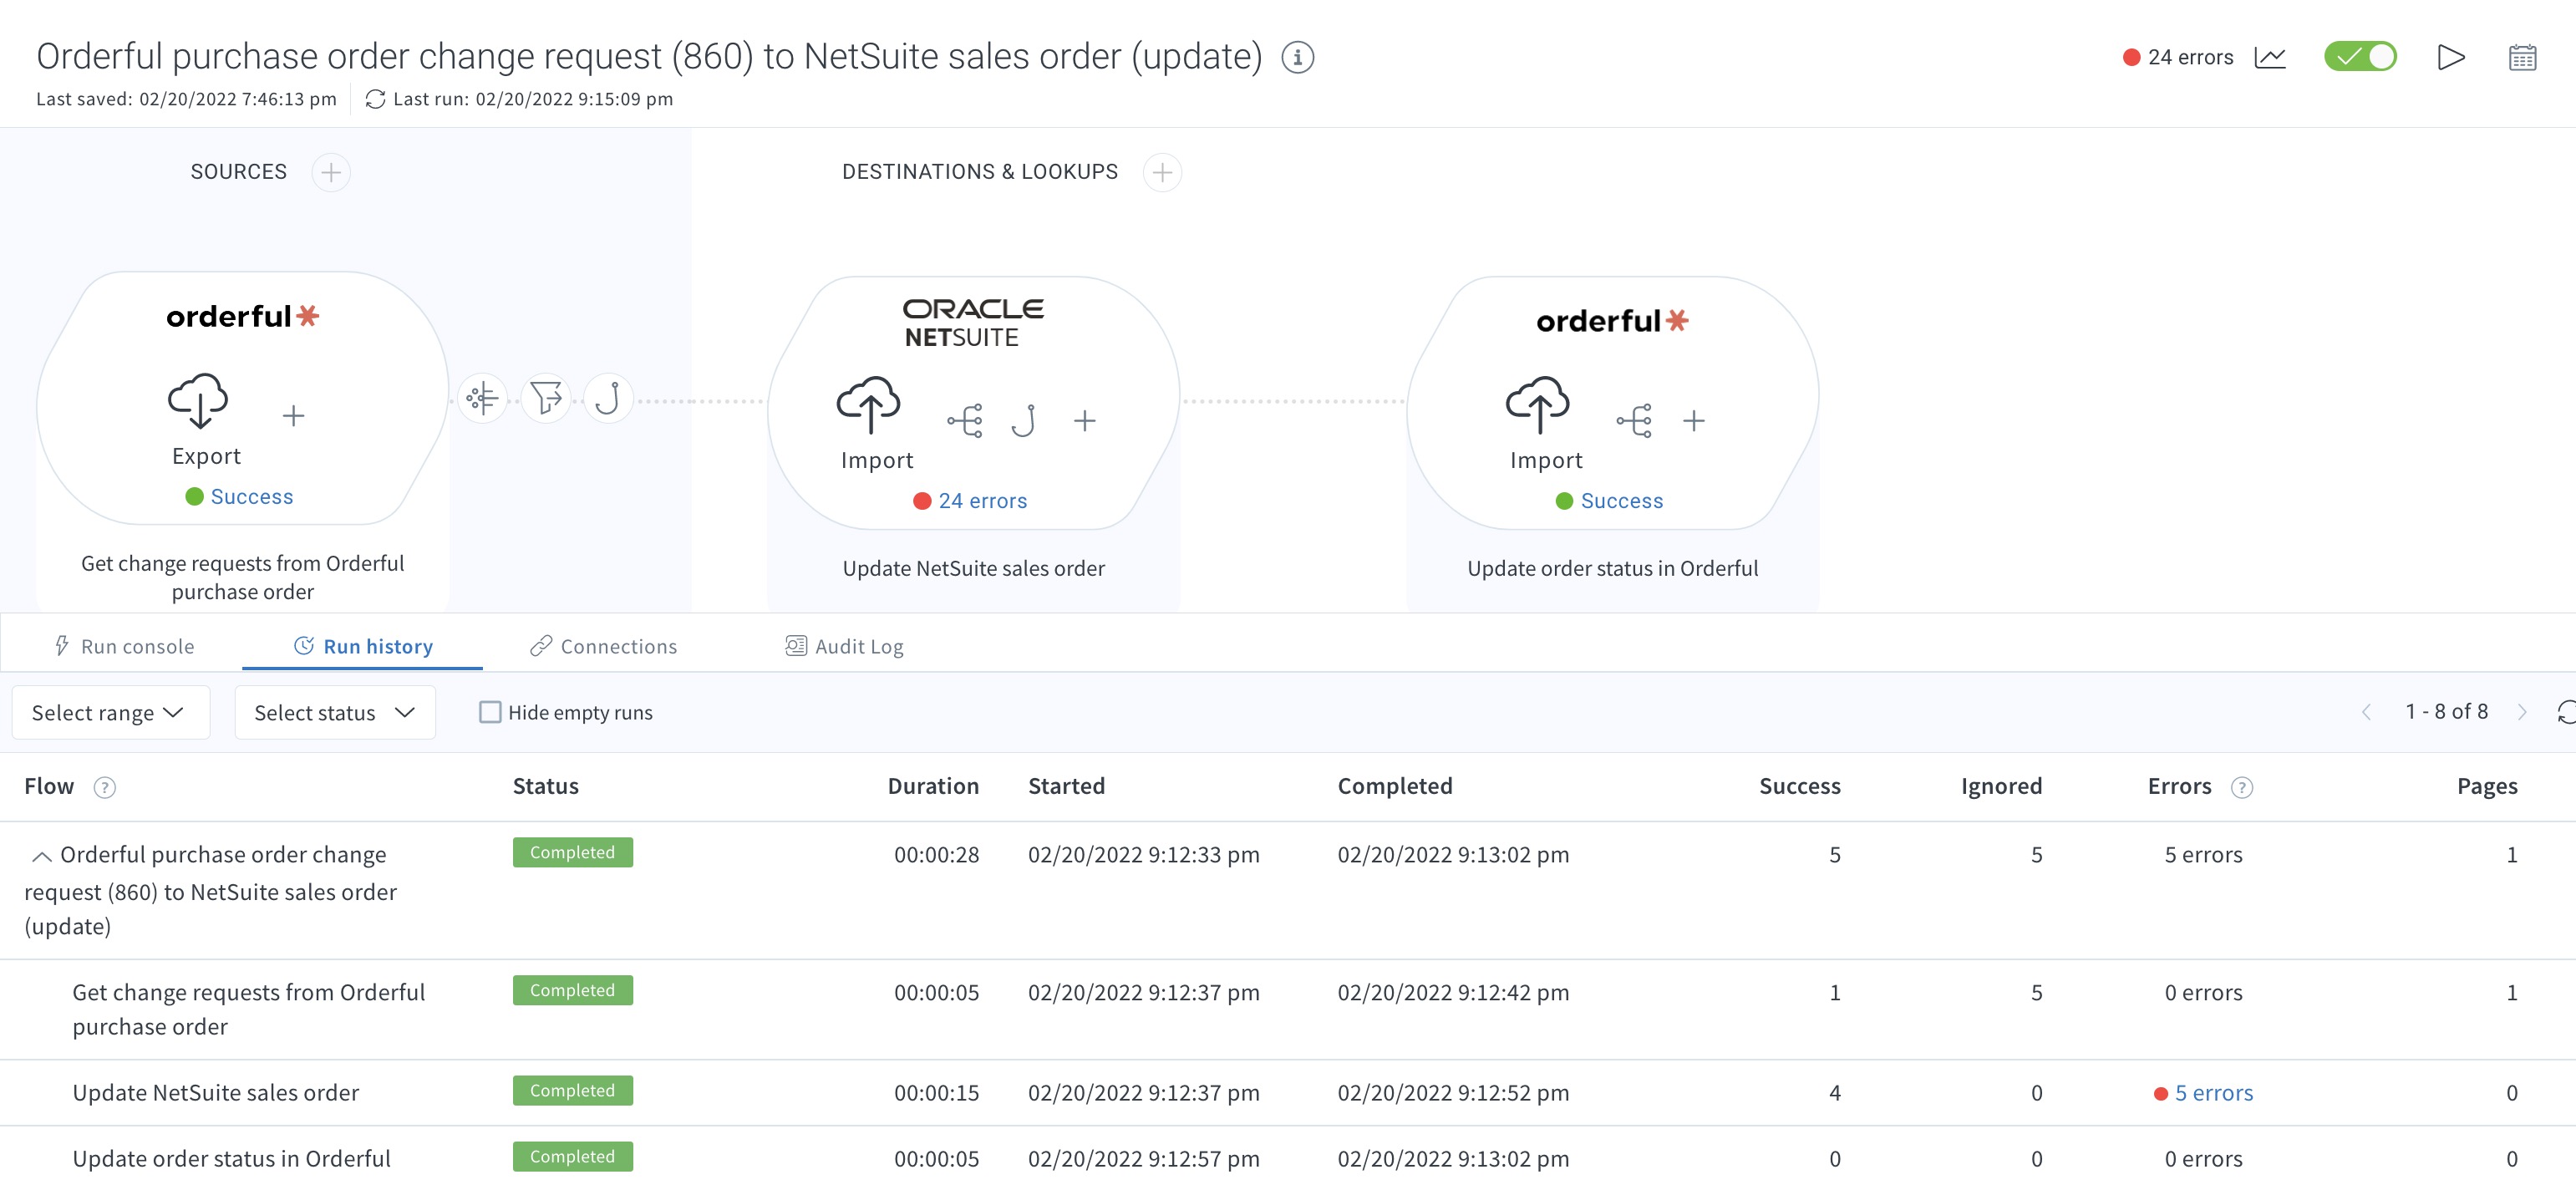This screenshot has width=2576, height=1190.
Task: Go to previous page of run history
Action: pos(2366,712)
